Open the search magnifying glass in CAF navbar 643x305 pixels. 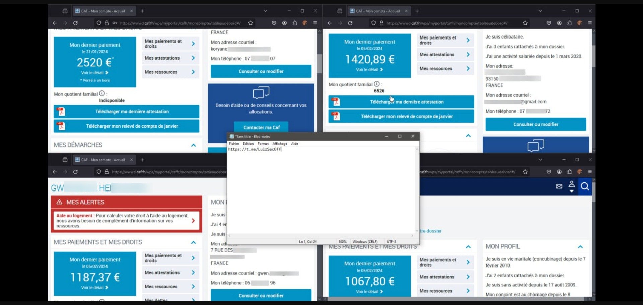[585, 186]
